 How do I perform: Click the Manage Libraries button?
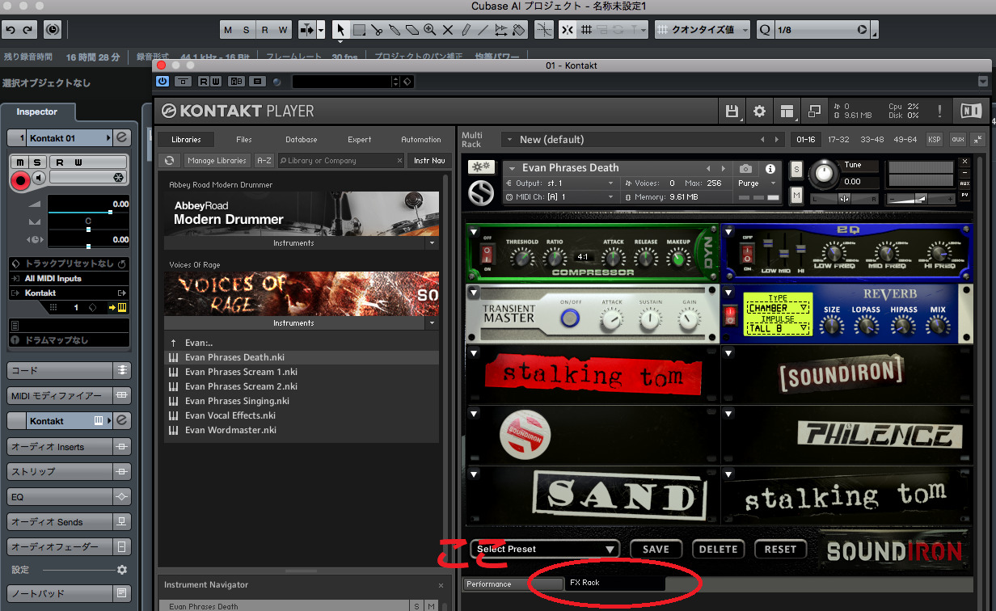[x=217, y=161]
